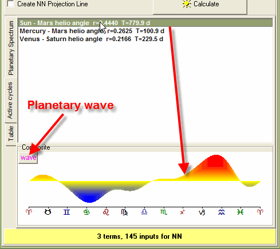
Task: Click the Calculate button
Action: pyautogui.click(x=200, y=6)
